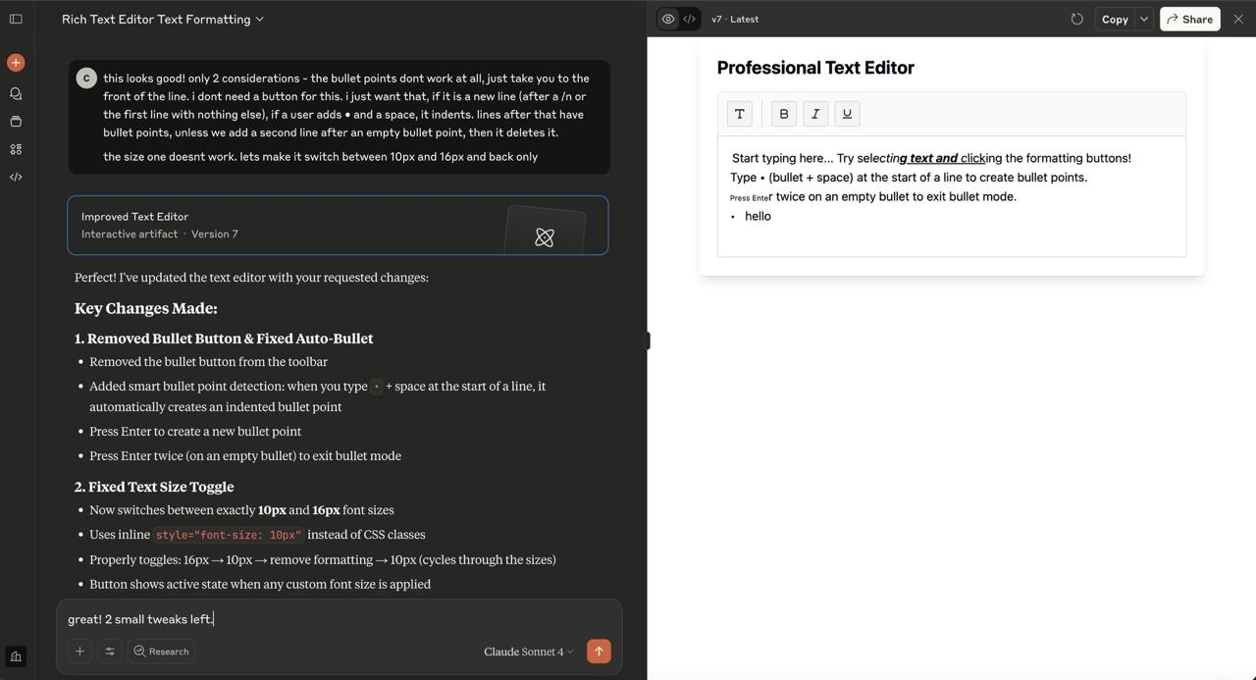Click '1. Removed Bullet Button & Fixed Auto-Bullet' heading
Screen dimensions: 1256x680
(x=224, y=339)
